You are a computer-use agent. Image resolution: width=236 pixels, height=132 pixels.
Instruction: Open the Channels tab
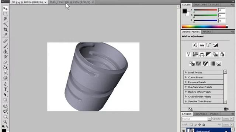click(x=201, y=114)
